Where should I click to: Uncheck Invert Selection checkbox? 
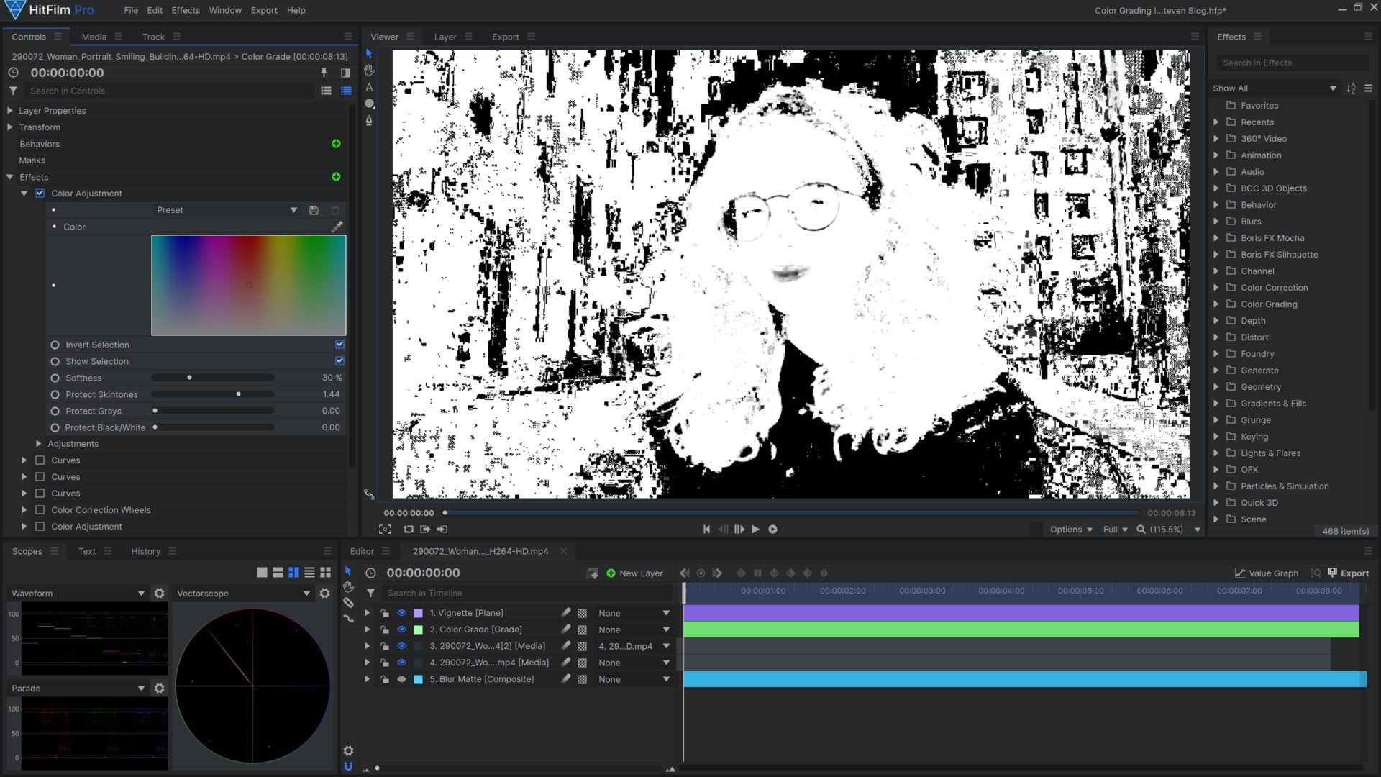tap(339, 345)
